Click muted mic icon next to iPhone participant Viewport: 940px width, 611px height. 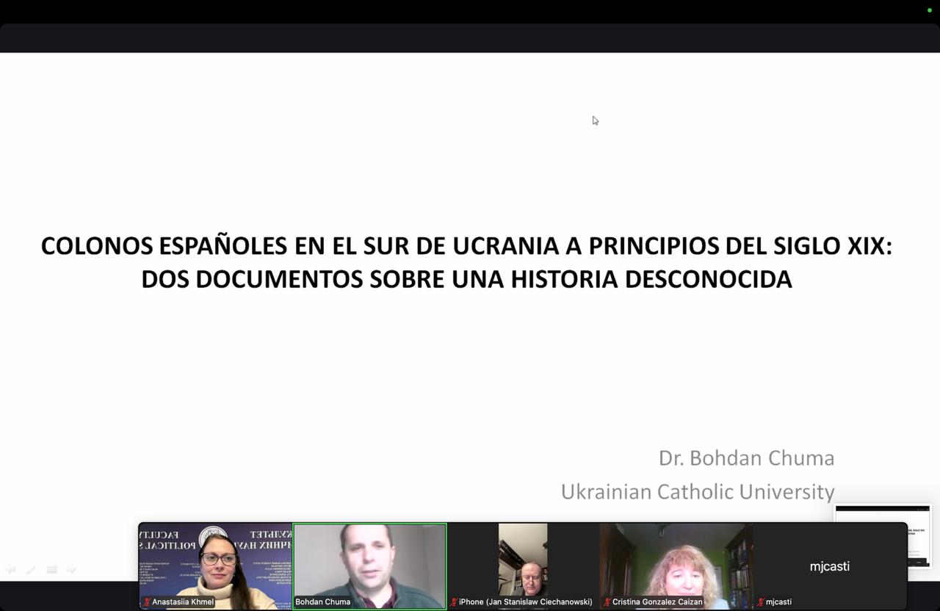click(454, 602)
